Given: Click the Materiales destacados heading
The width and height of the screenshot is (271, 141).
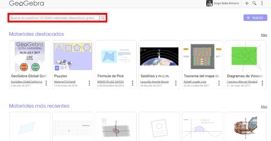Looking at the screenshot, I should click(36, 34).
